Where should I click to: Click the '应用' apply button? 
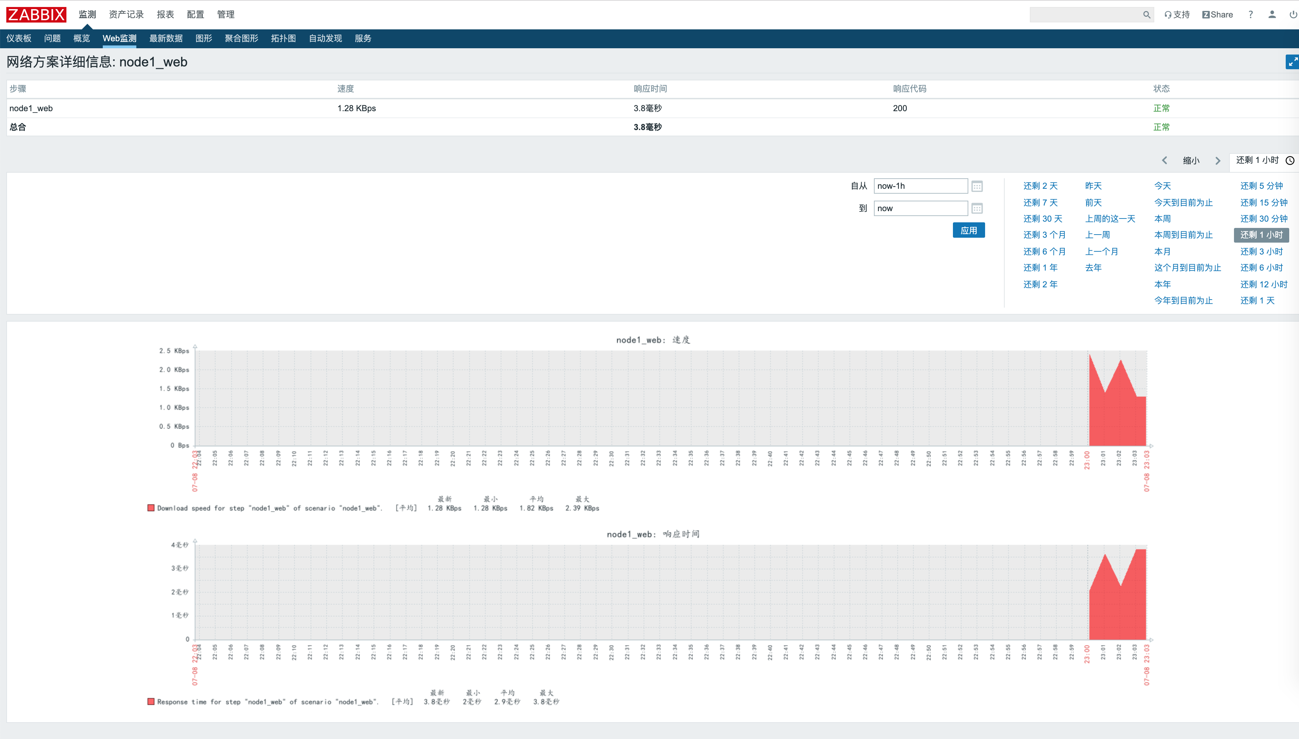coord(969,230)
